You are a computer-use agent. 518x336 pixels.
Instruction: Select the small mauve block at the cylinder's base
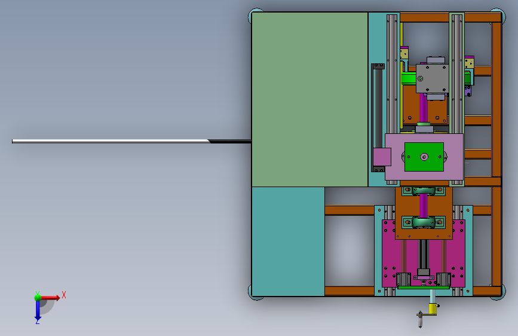382,157
